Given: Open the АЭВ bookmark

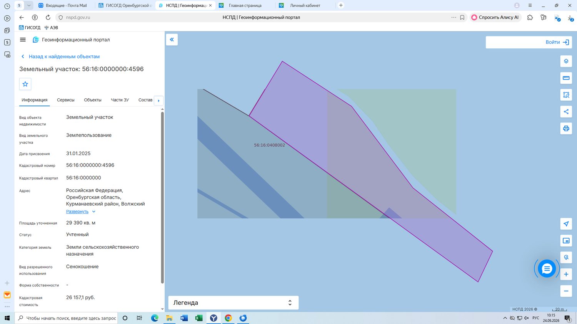Looking at the screenshot, I should (51, 28).
